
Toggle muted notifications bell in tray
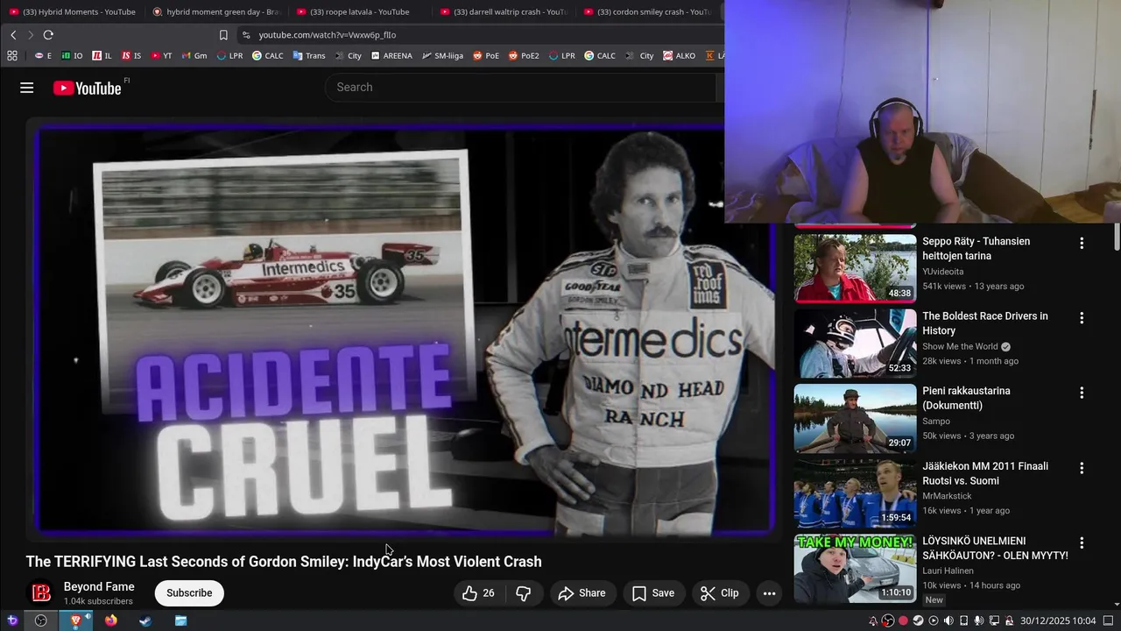point(873,620)
